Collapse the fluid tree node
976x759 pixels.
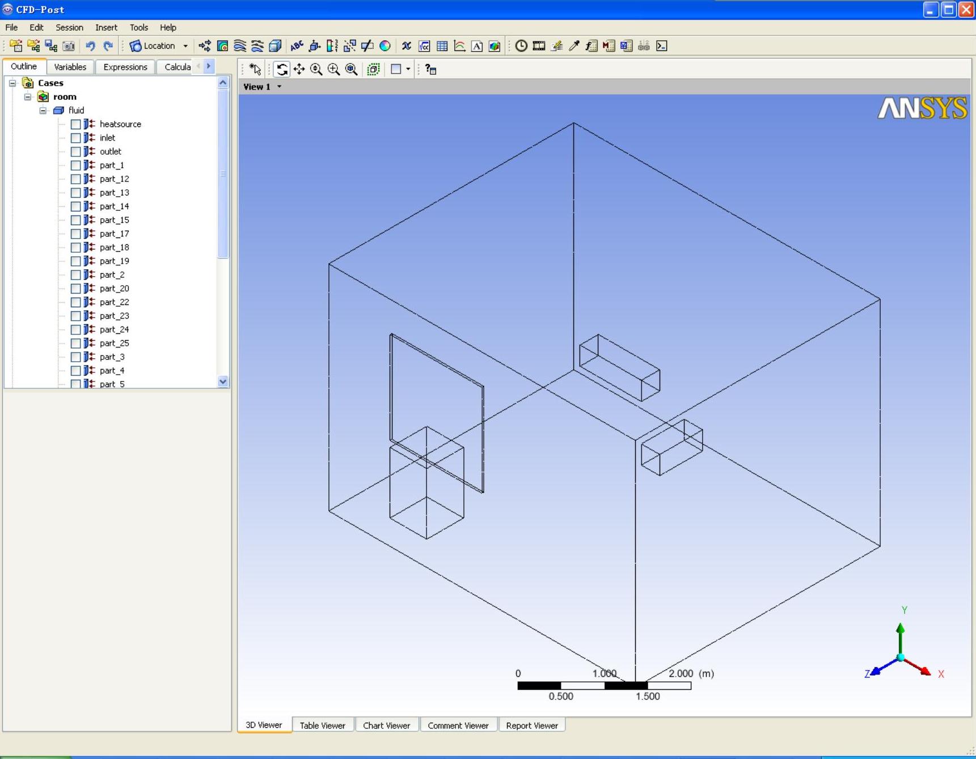tap(43, 111)
